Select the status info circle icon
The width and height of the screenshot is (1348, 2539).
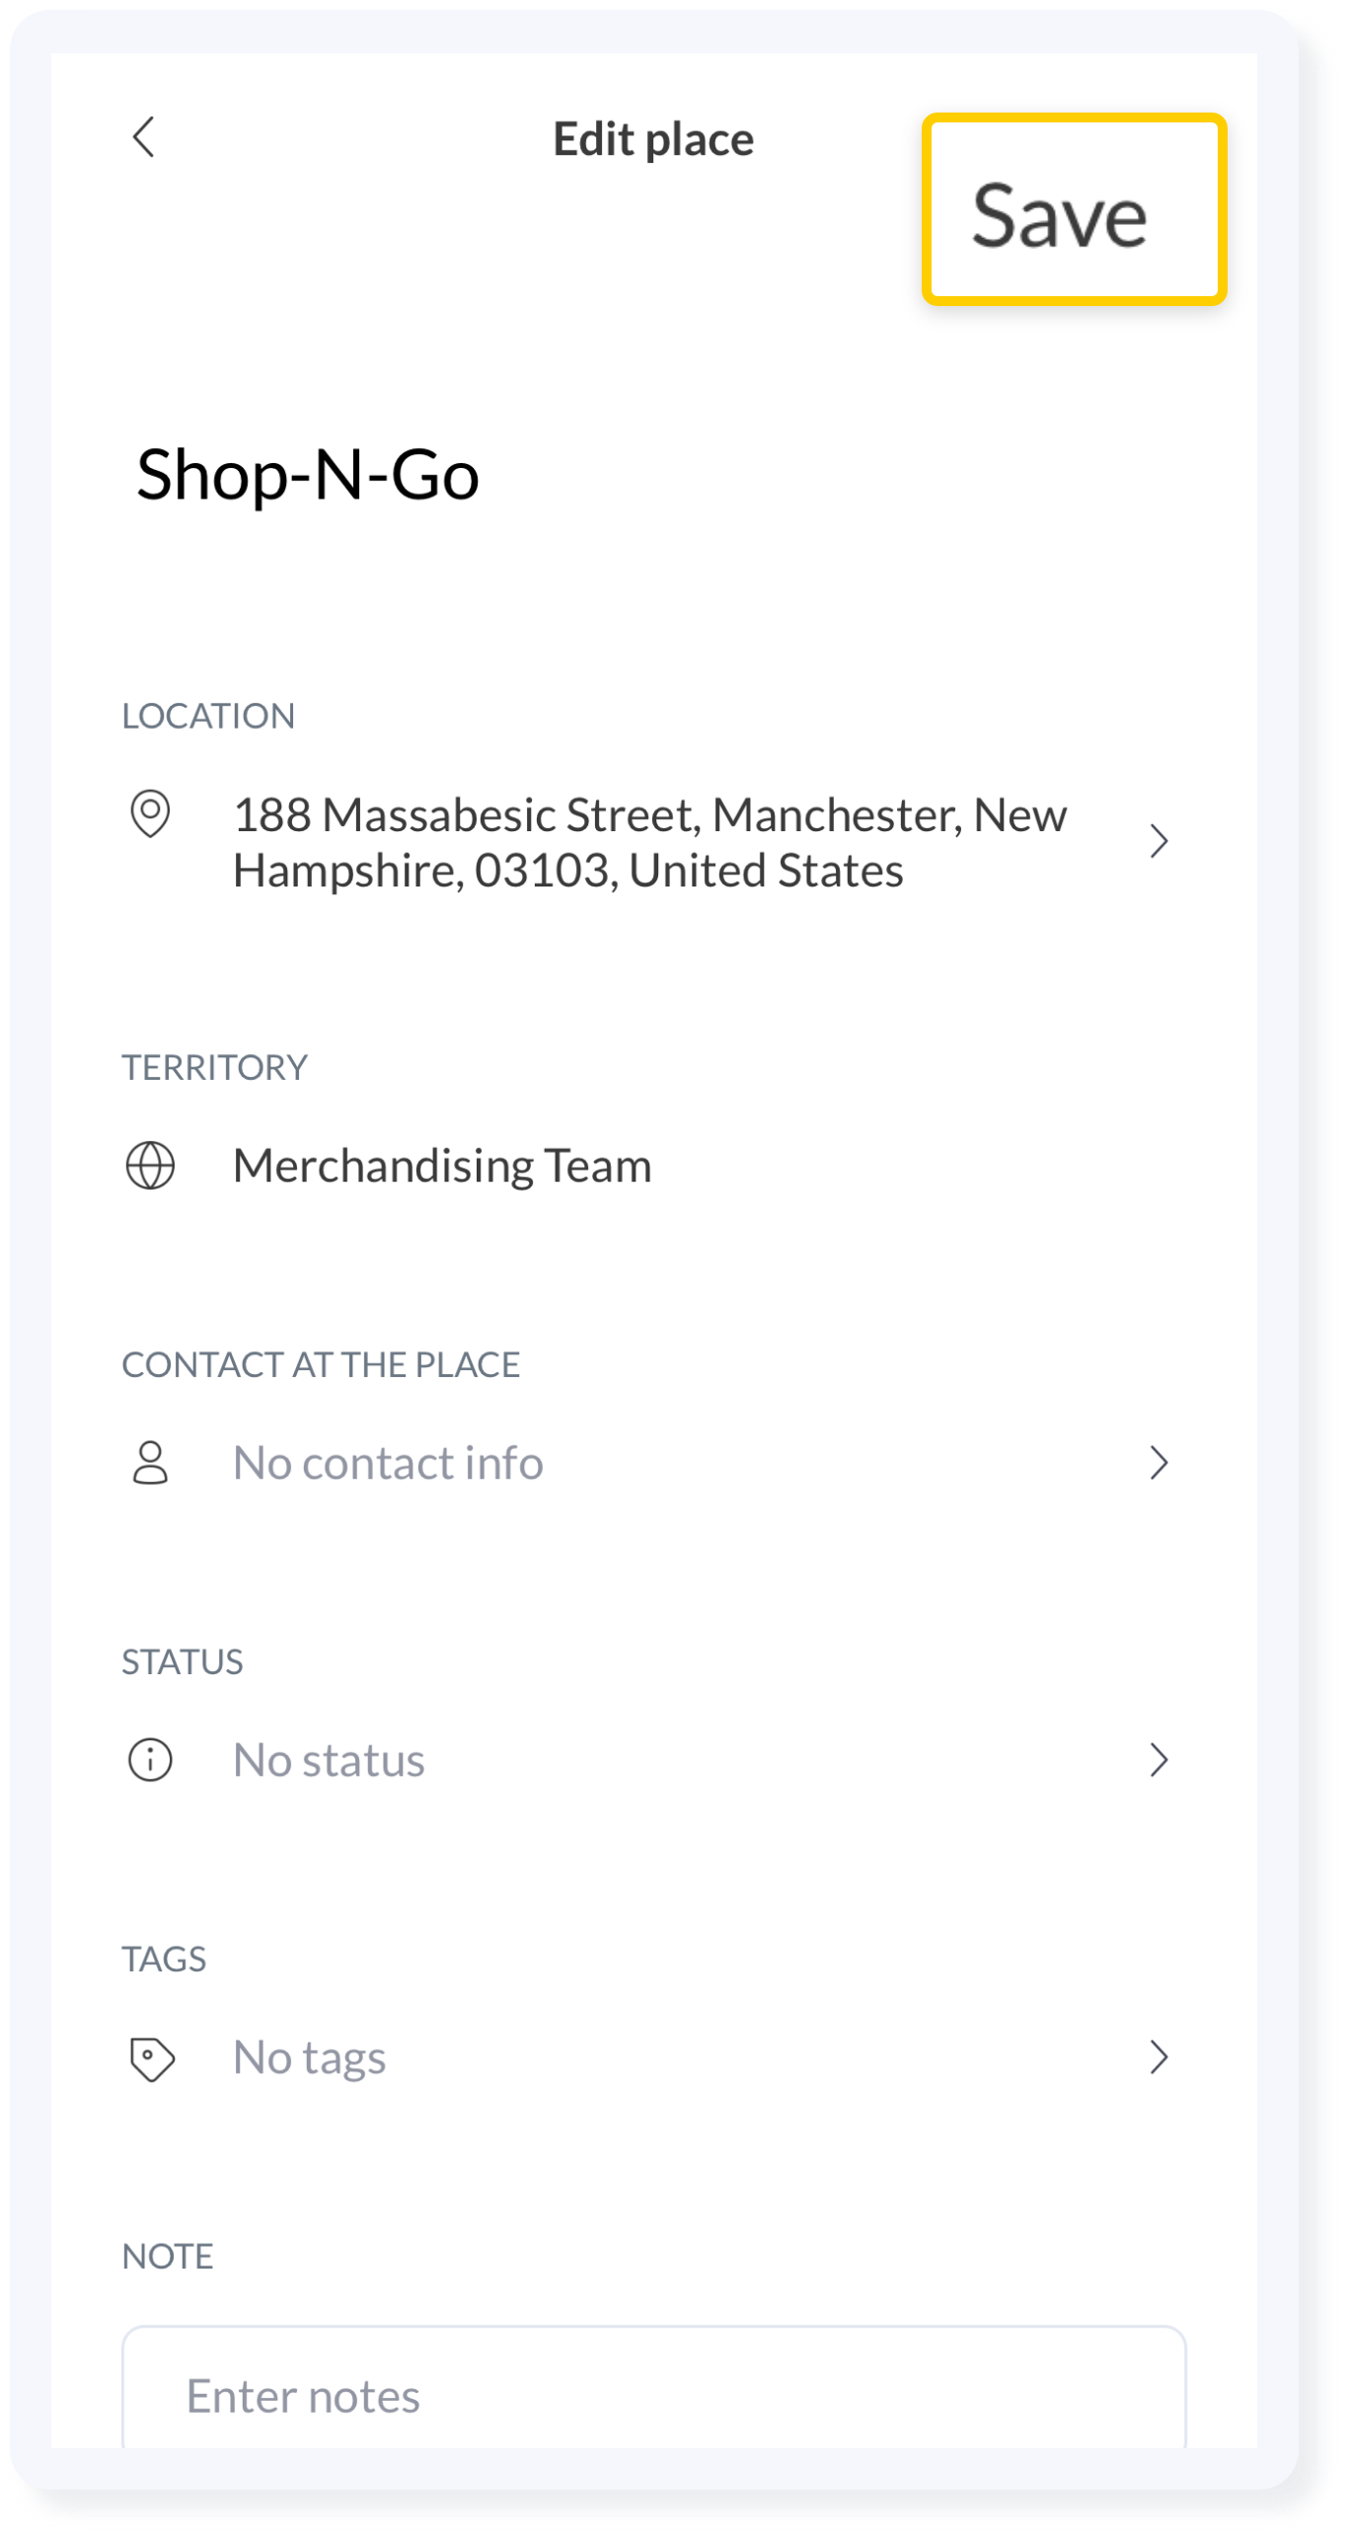pos(150,1759)
